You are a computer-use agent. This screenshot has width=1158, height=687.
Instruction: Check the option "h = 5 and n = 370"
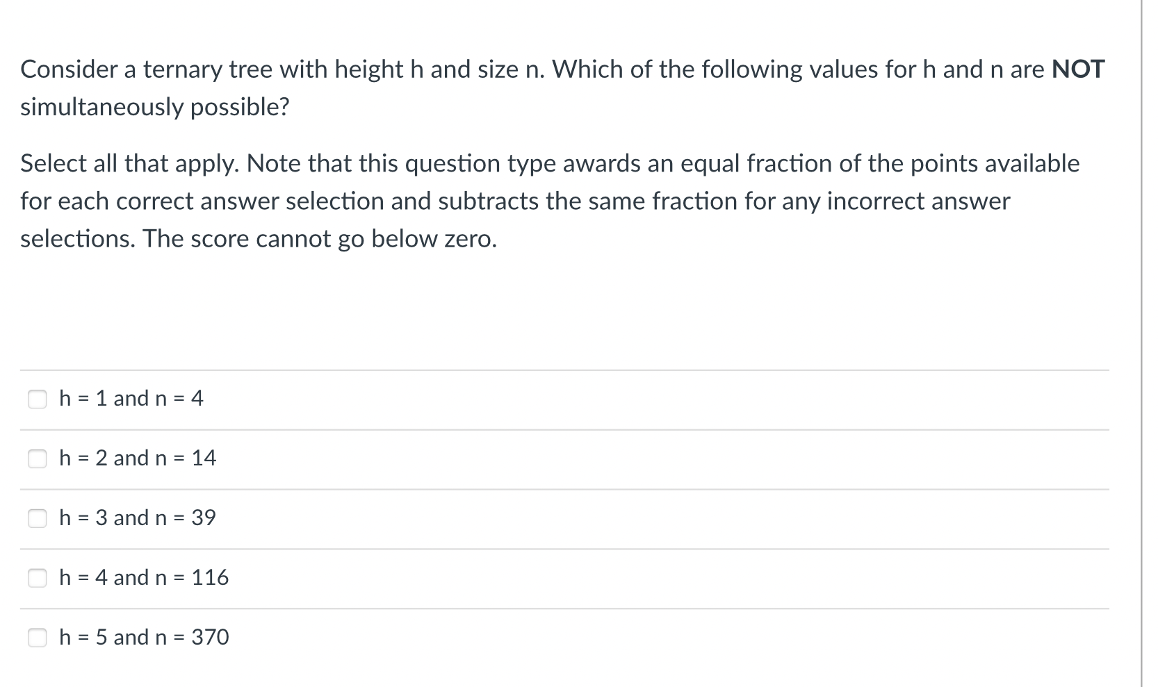[38, 637]
